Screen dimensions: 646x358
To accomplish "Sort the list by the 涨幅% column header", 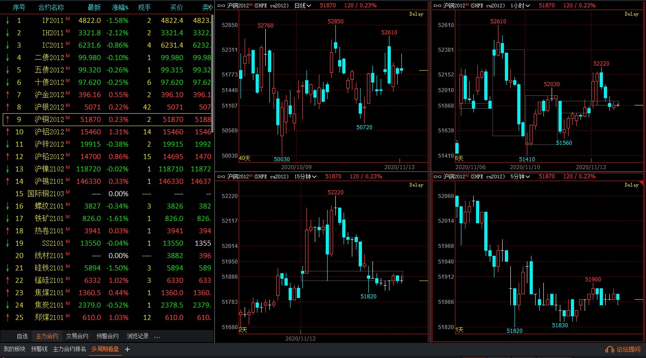I will coord(120,7).
